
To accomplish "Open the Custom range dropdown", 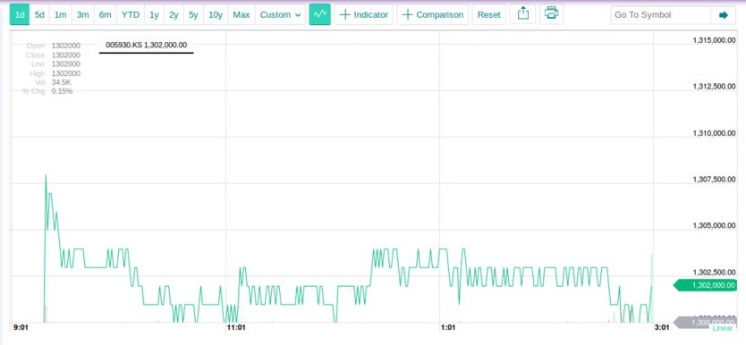I will [280, 14].
